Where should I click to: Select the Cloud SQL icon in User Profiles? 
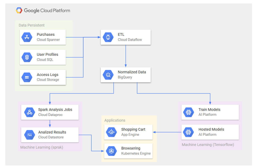27,57
